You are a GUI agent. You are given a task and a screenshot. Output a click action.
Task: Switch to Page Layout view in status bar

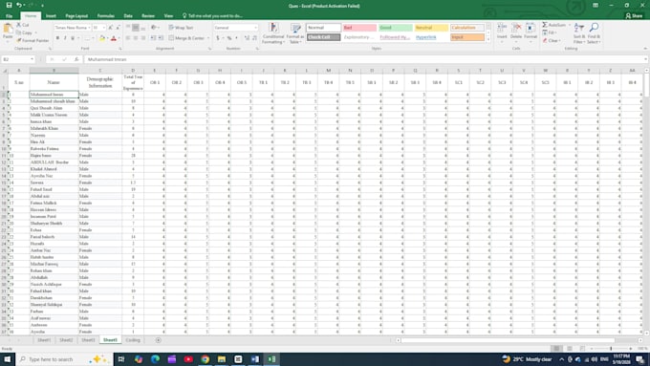tap(570, 349)
